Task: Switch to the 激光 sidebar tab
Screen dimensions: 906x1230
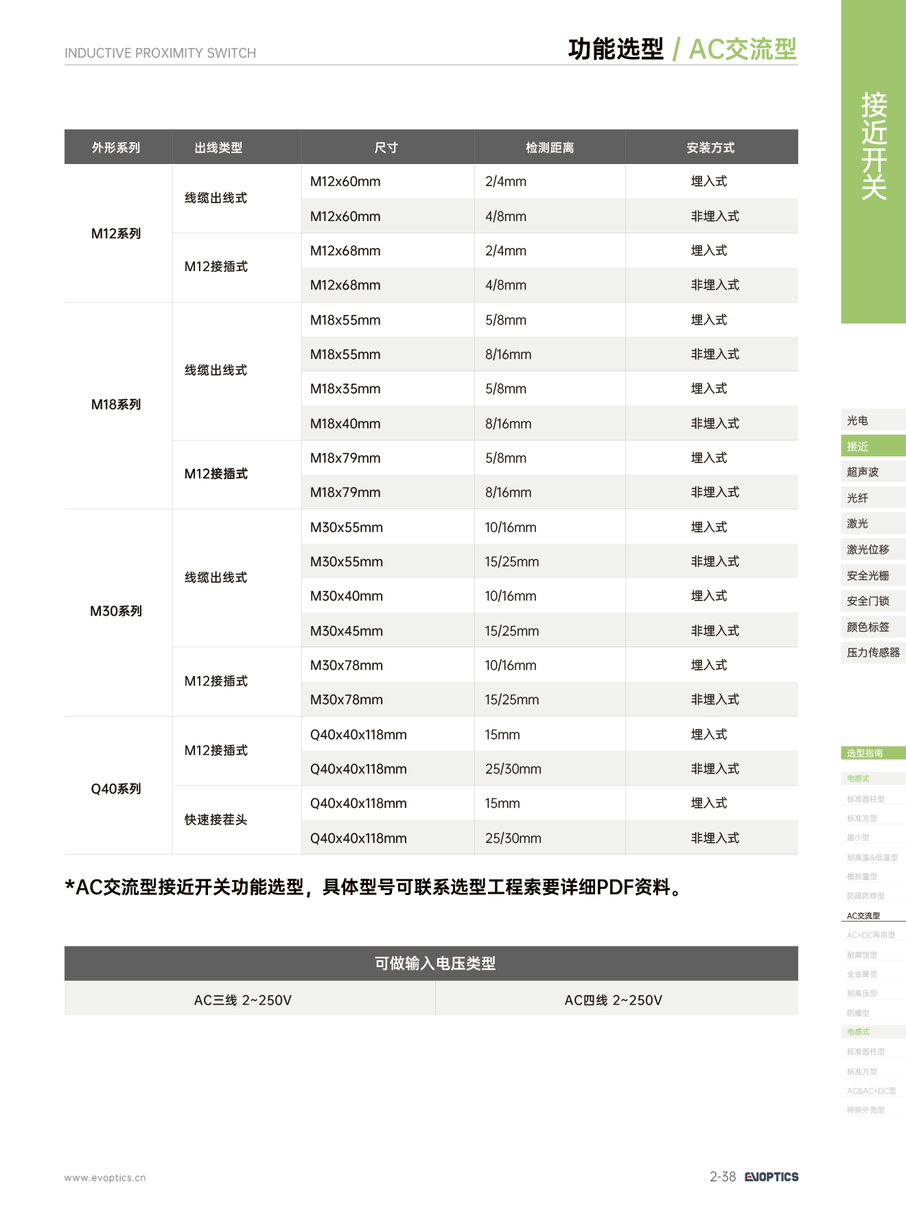Action: pyautogui.click(x=873, y=523)
